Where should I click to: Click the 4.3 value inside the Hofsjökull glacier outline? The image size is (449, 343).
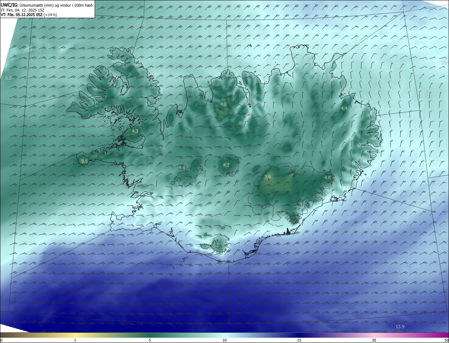[x=226, y=165]
